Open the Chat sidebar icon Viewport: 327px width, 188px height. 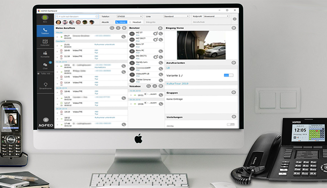(x=45, y=67)
